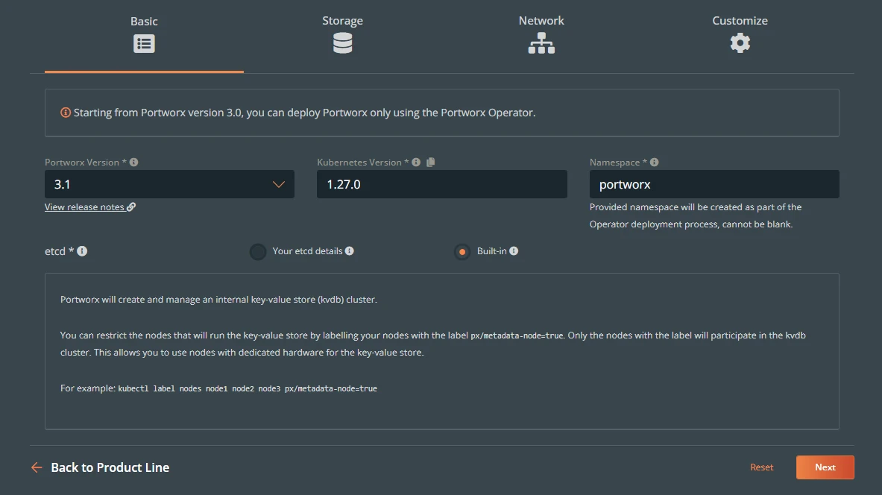Click the Network topology icon

(541, 42)
